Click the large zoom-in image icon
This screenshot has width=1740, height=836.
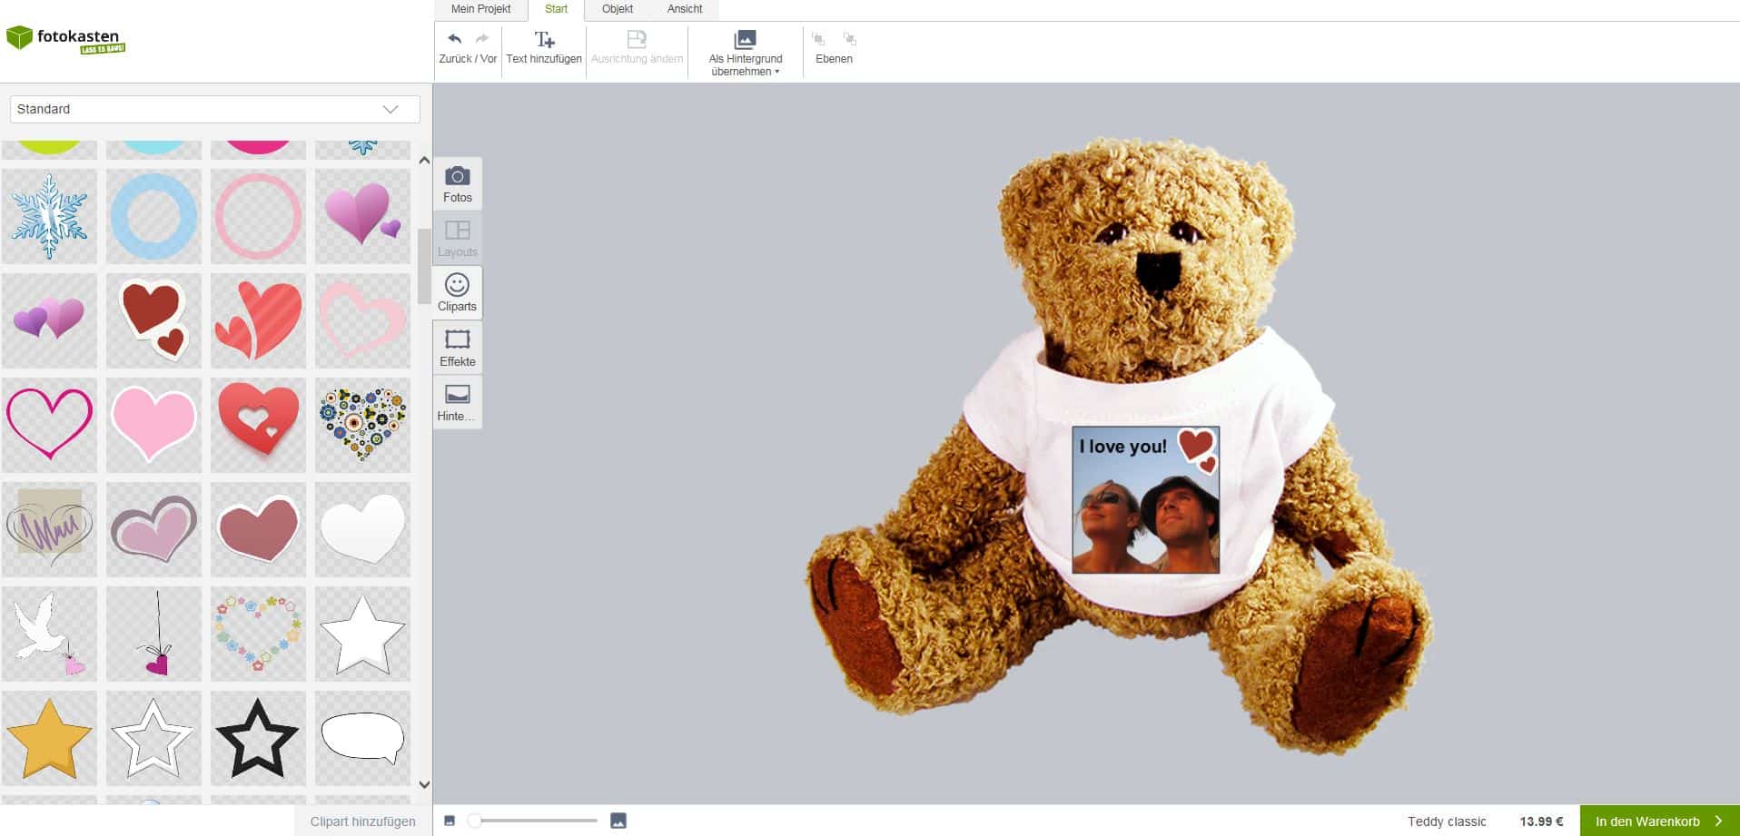(618, 821)
